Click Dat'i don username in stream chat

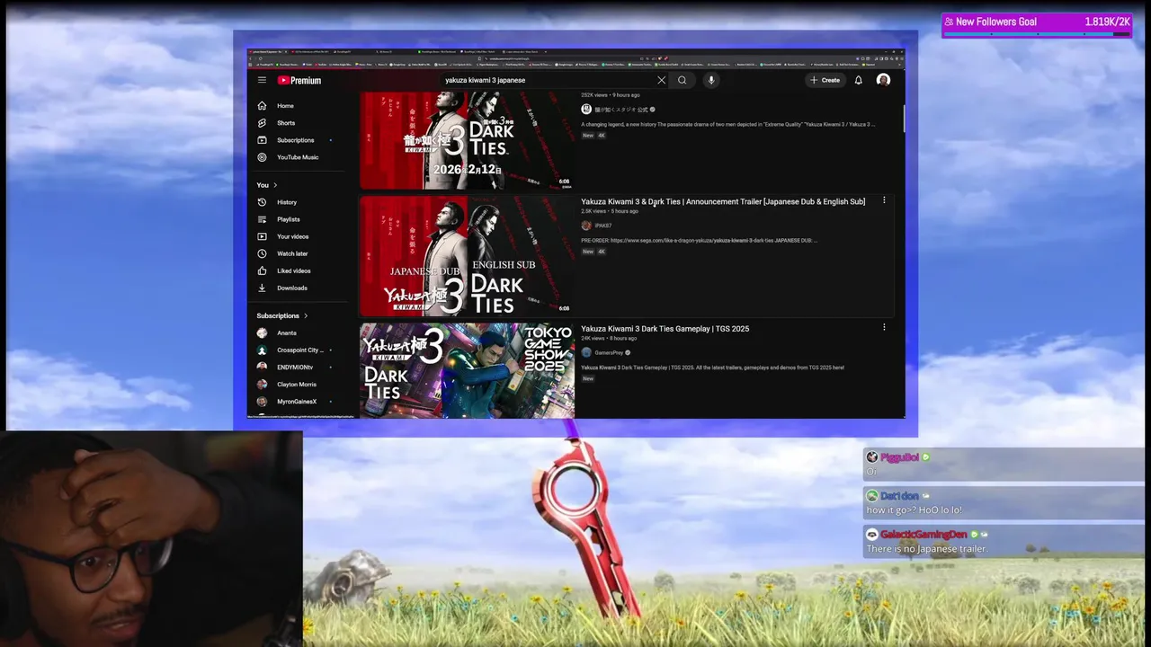pyautogui.click(x=899, y=496)
